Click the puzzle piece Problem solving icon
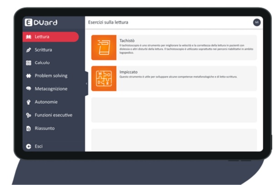276x185 pixels. pyautogui.click(x=29, y=76)
